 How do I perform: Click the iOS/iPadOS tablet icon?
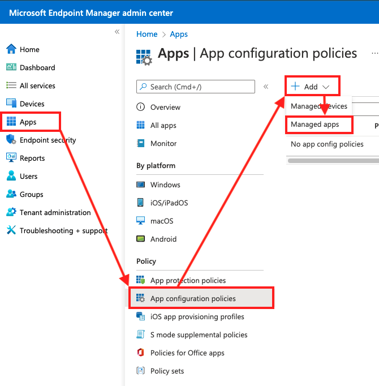(x=140, y=203)
